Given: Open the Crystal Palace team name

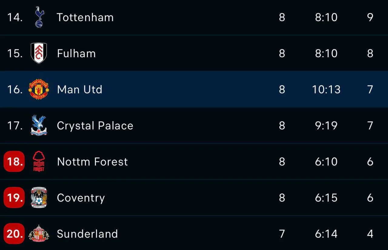Looking at the screenshot, I should pos(95,126).
